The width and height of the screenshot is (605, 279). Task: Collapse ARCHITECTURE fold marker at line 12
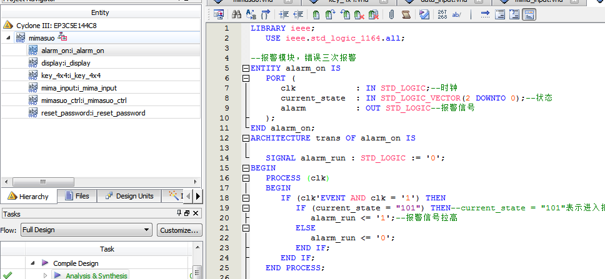click(x=246, y=138)
